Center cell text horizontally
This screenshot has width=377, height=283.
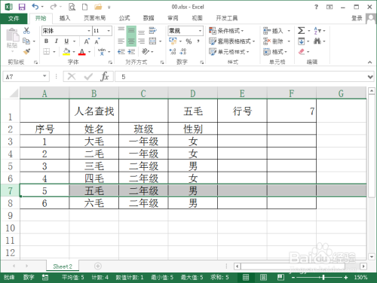click(131, 41)
